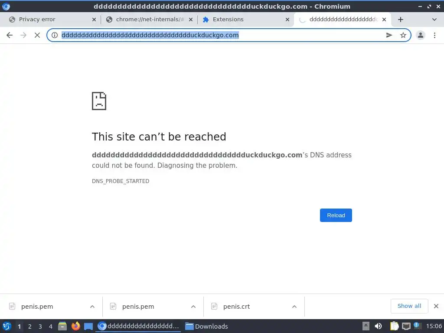Expand options for penis.crt download
The image size is (444, 333).
tap(294, 307)
